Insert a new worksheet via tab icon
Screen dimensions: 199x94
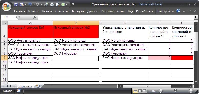38,86
